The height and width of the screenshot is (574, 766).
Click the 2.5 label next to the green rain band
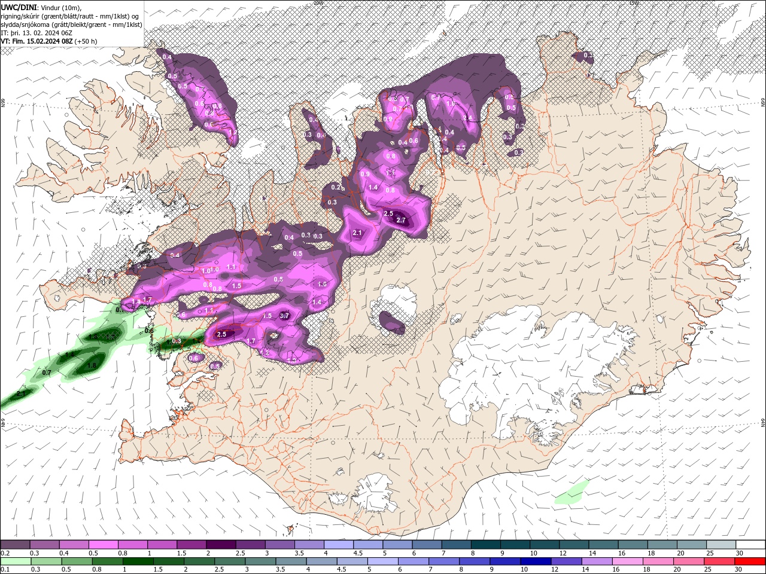(x=221, y=334)
